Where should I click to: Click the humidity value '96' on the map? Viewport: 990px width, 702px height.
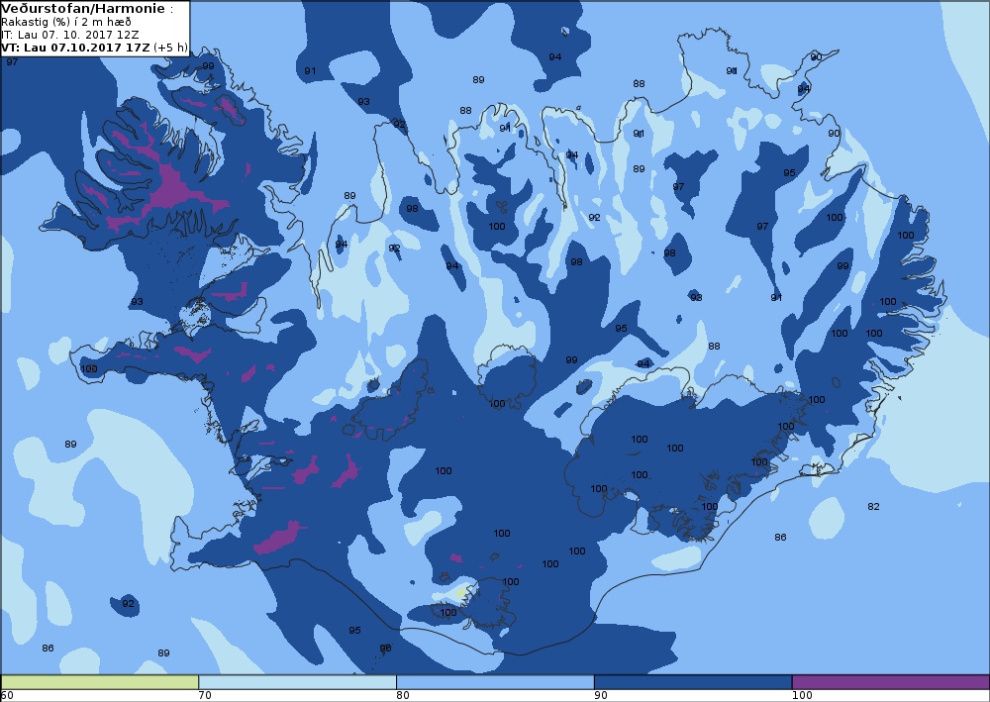tap(385, 649)
